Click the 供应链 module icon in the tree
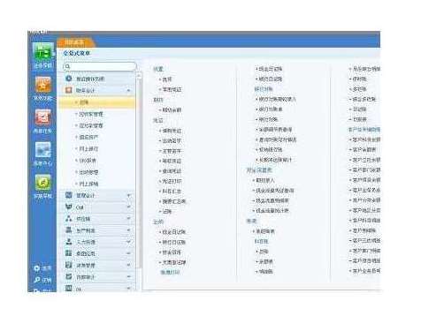421x331 pixels. click(69, 219)
